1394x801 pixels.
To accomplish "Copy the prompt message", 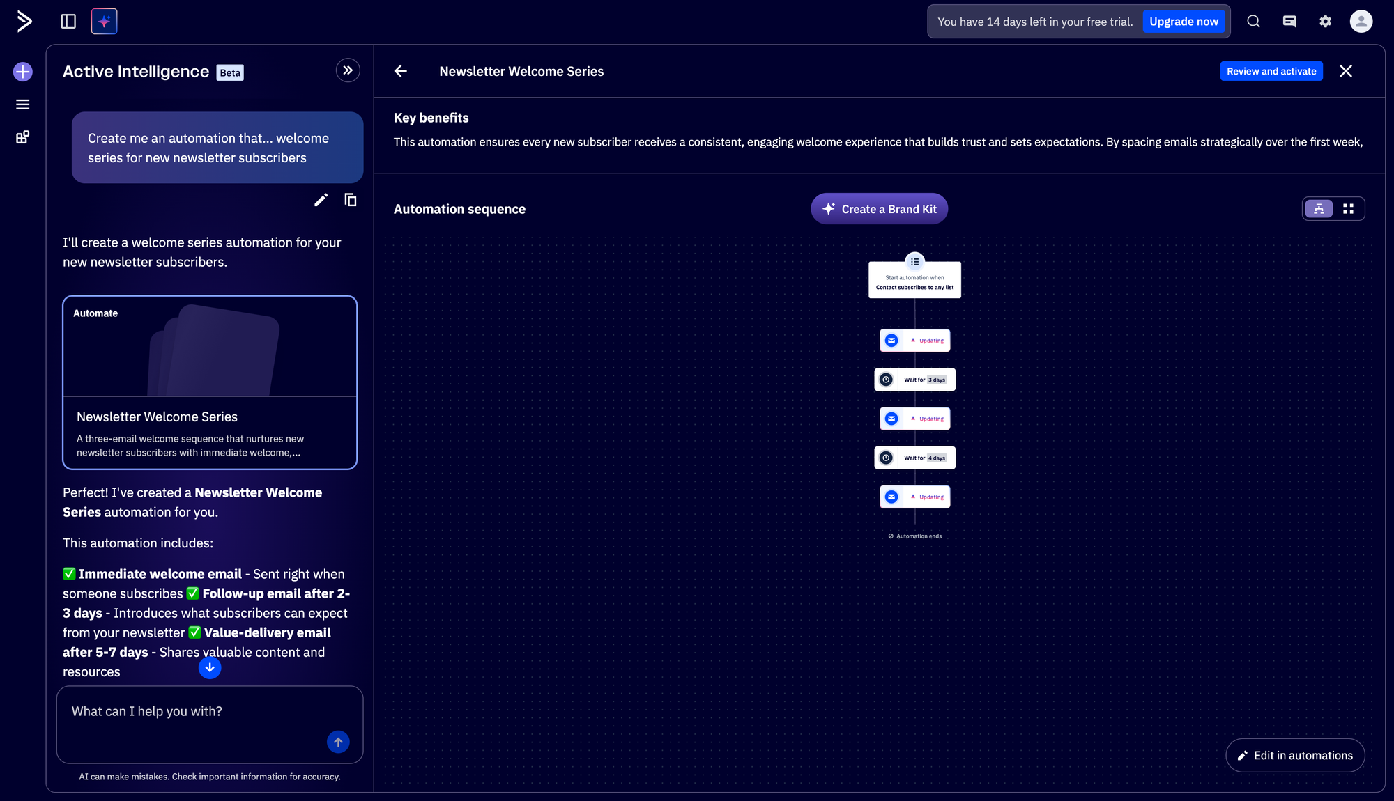I will [x=351, y=201].
